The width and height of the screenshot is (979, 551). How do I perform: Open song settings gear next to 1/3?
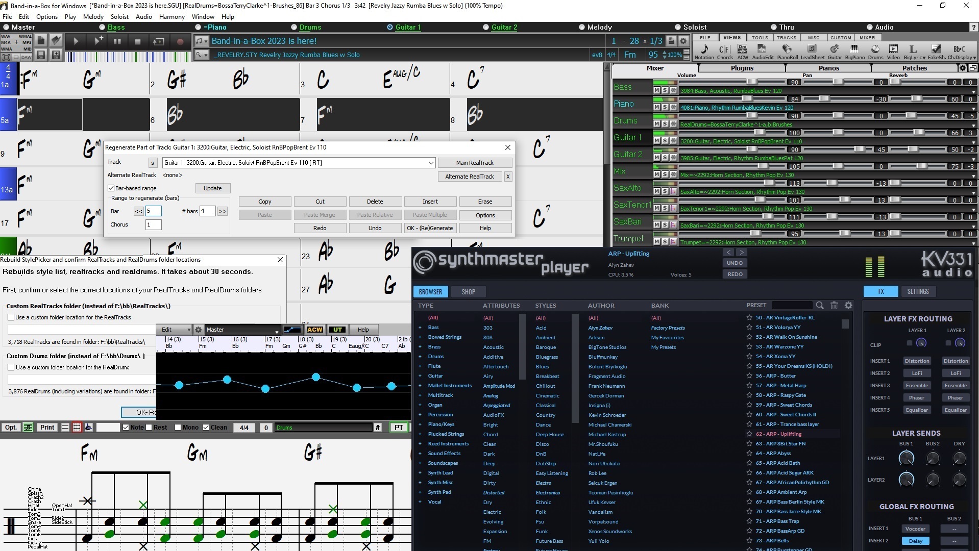[x=683, y=41]
